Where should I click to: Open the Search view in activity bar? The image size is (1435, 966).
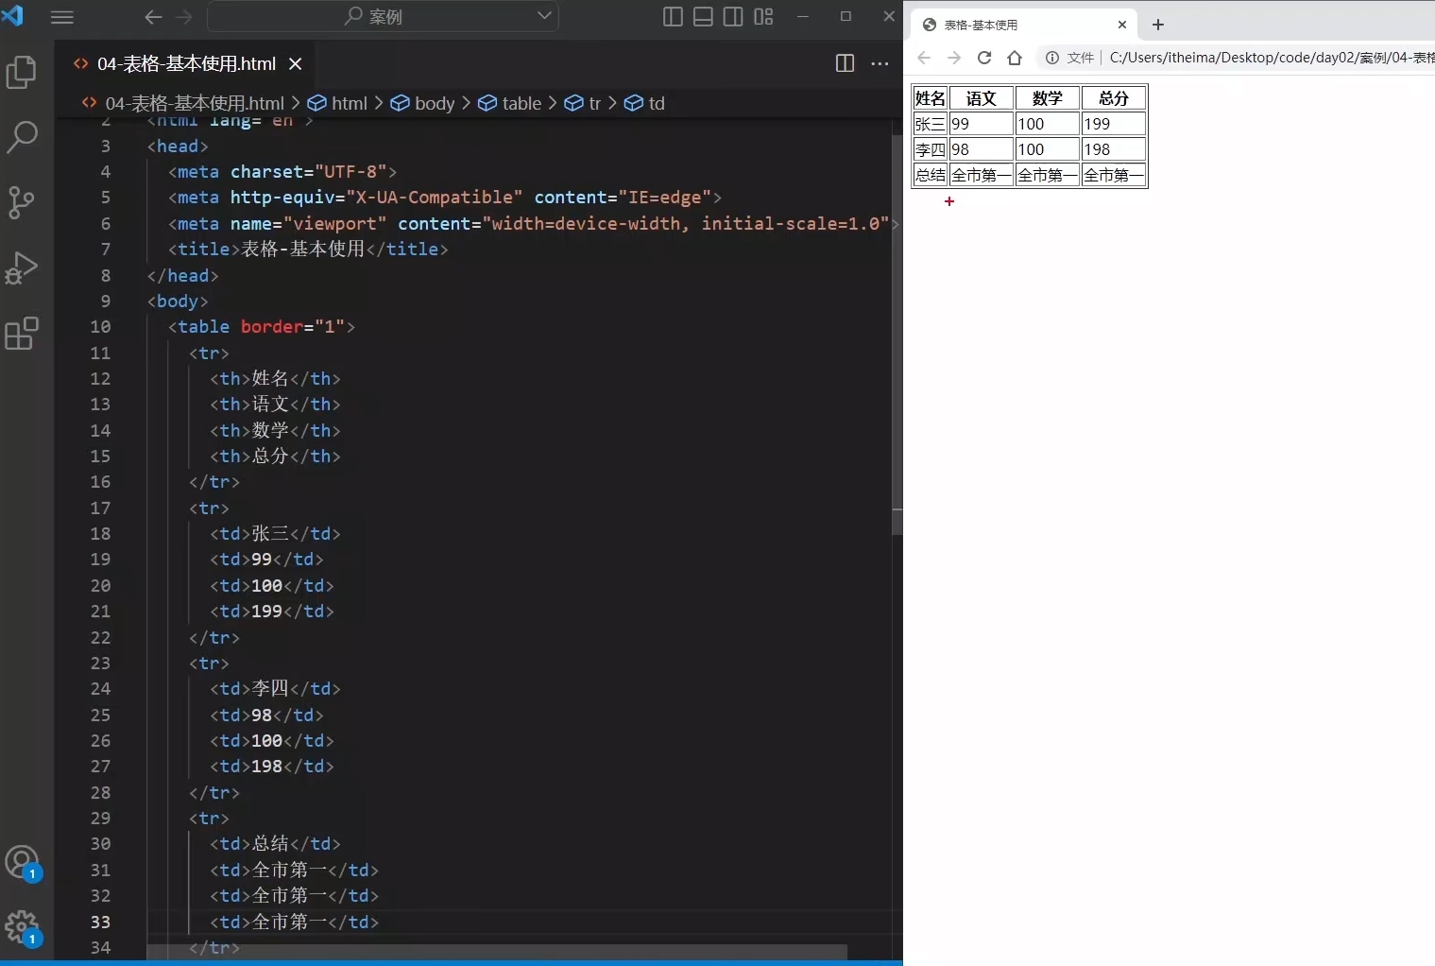tap(22, 137)
